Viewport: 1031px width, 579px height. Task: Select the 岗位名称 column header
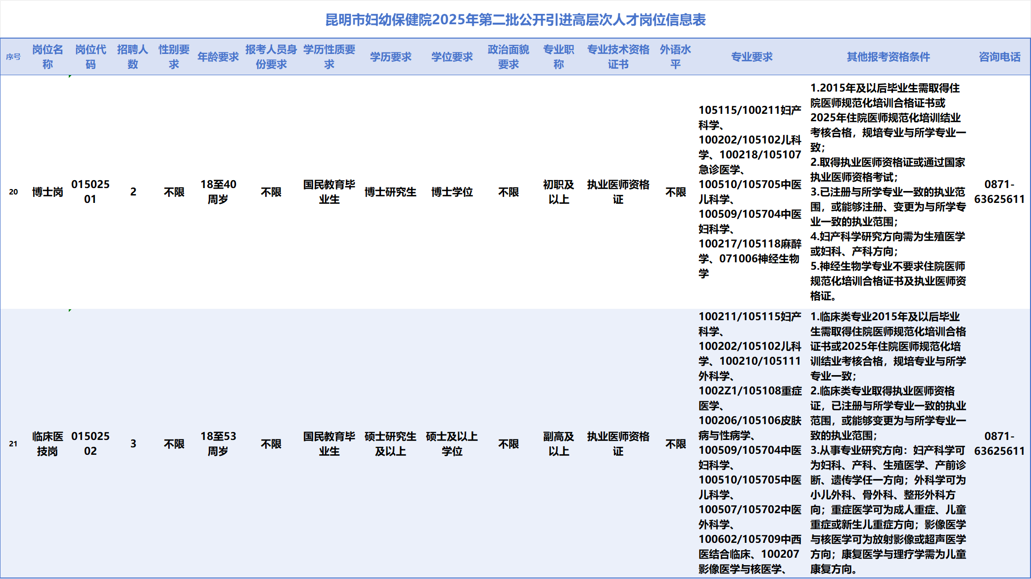coord(47,57)
